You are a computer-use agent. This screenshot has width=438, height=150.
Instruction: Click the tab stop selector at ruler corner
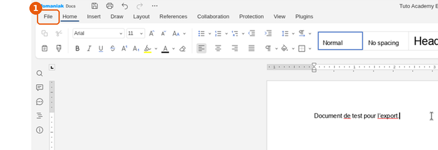coord(52,67)
